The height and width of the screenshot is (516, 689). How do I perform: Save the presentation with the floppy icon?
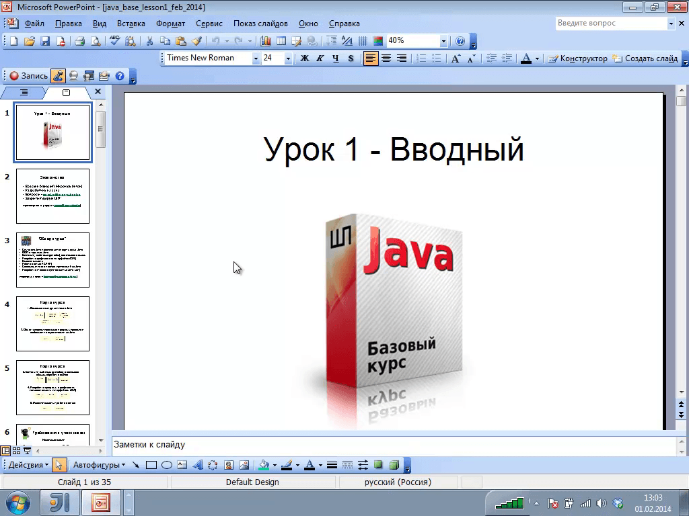45,41
